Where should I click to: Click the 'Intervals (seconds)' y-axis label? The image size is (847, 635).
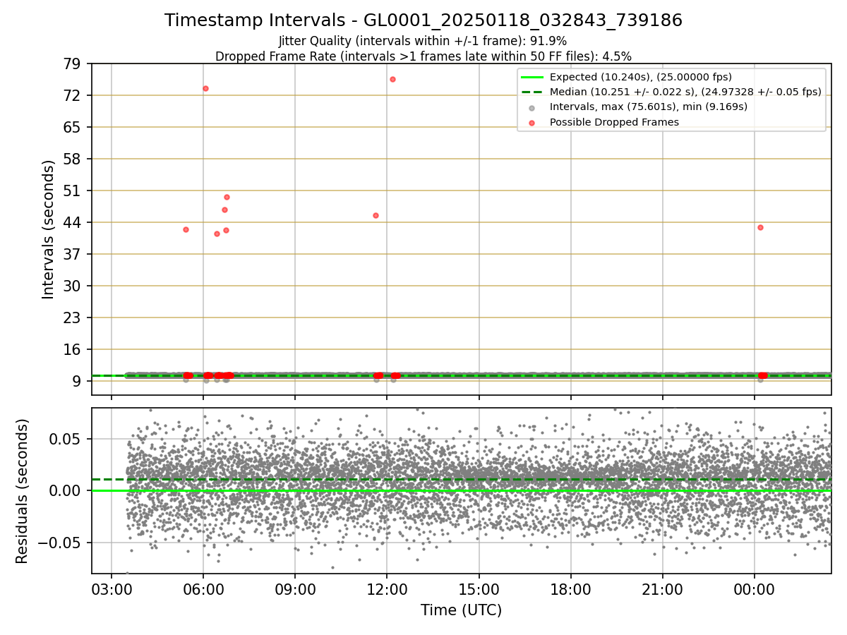pos(49,229)
